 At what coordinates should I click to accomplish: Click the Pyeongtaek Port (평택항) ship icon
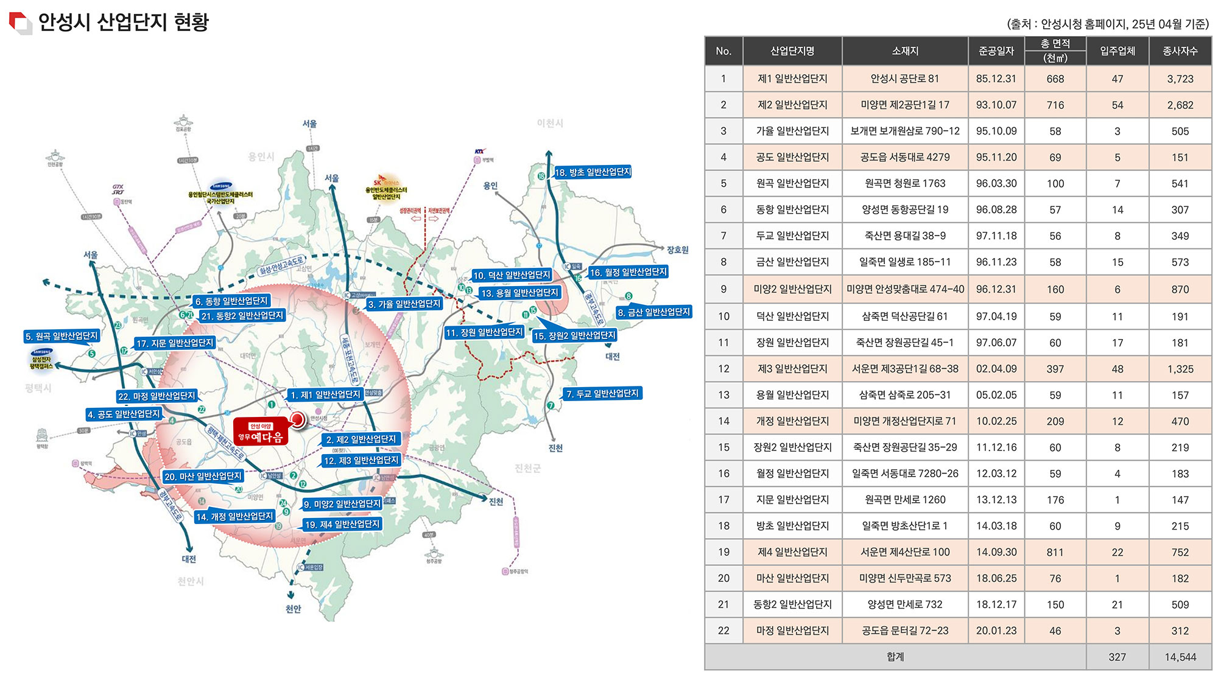coord(42,435)
